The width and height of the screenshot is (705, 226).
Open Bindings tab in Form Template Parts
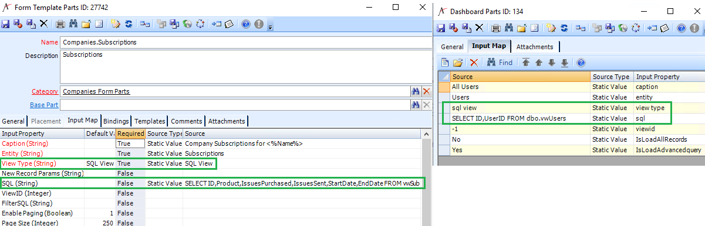click(116, 121)
